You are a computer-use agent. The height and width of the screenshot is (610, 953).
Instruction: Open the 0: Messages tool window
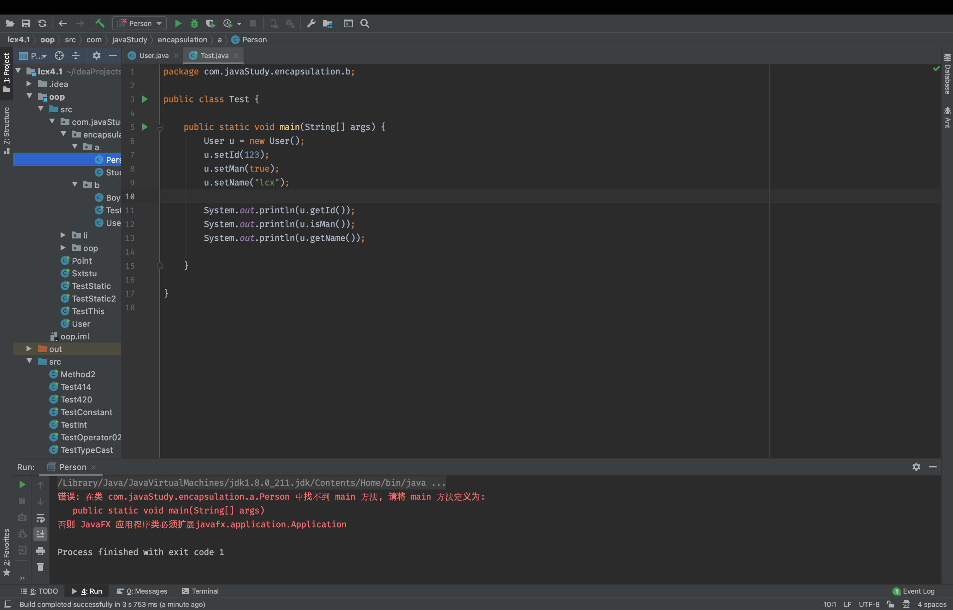point(142,591)
